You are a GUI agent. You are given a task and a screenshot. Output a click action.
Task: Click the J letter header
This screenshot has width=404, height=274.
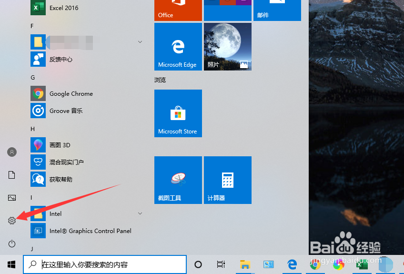click(32, 249)
